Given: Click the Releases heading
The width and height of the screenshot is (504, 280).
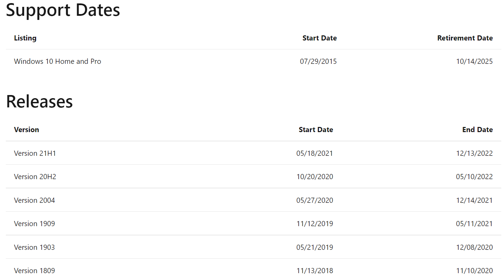Looking at the screenshot, I should click(x=40, y=102).
